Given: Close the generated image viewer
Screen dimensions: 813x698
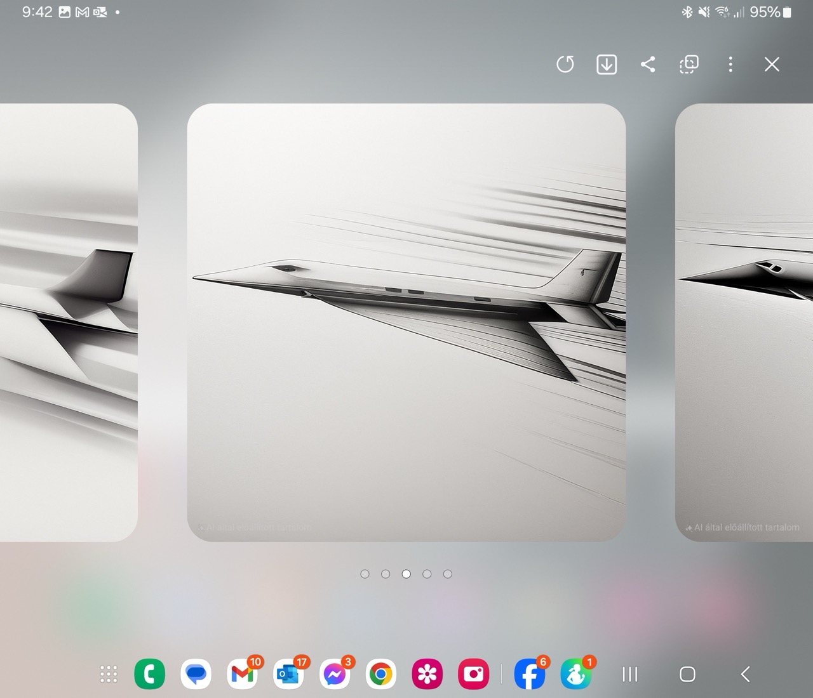Looking at the screenshot, I should tap(772, 64).
